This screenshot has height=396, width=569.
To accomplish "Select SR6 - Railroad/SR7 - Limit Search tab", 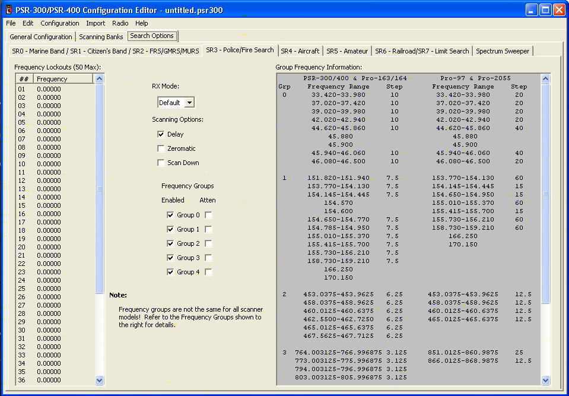I will pyautogui.click(x=422, y=51).
